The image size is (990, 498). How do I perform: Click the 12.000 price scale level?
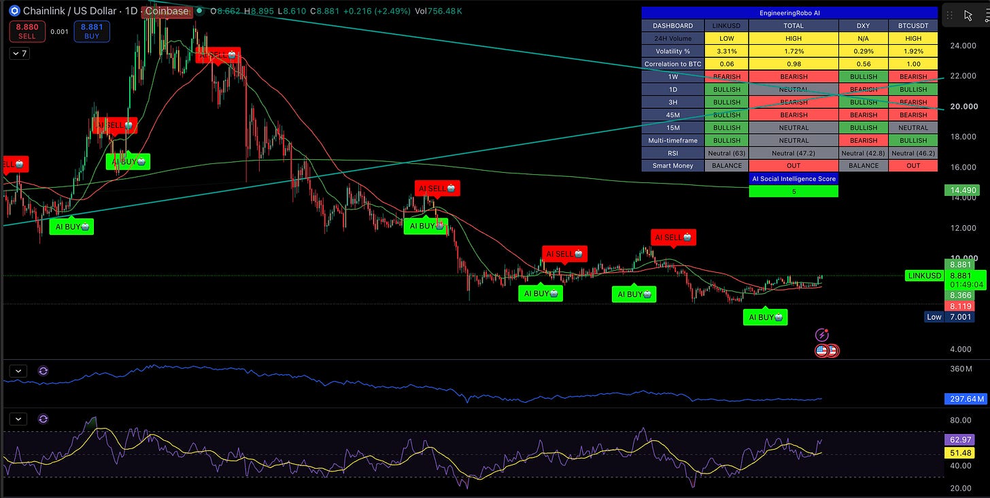[964, 228]
